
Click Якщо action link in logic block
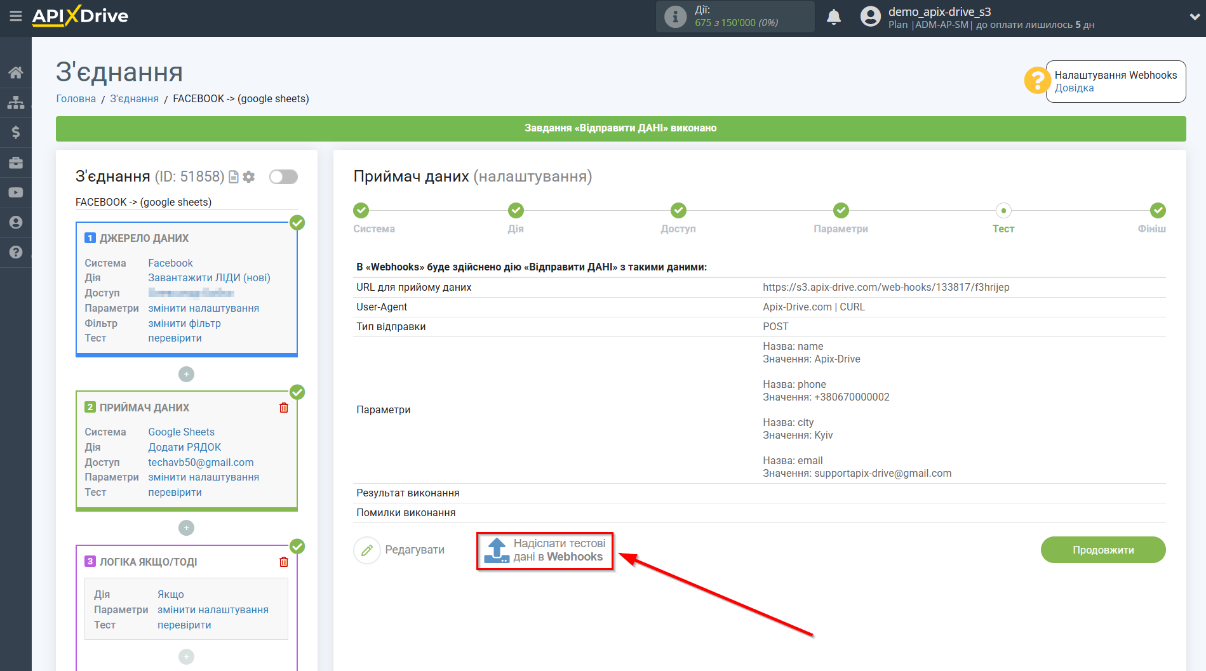point(171,594)
